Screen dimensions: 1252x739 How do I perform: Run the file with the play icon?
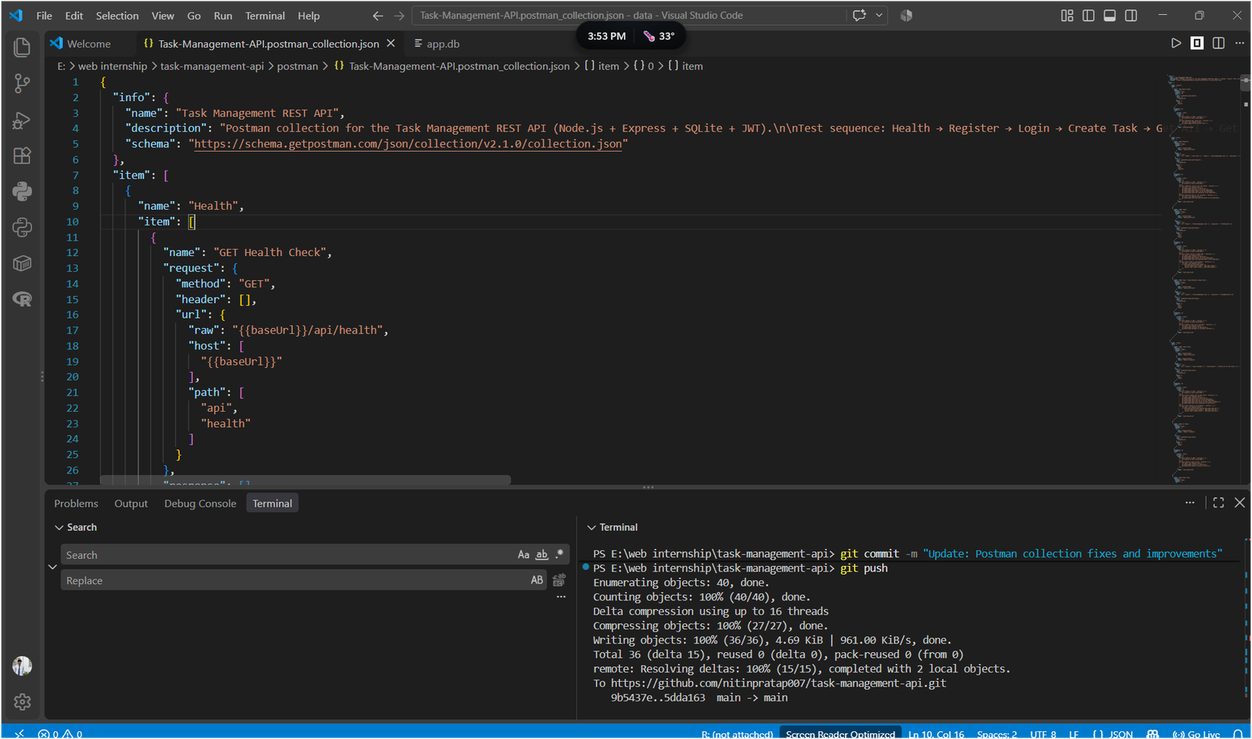(x=1176, y=43)
